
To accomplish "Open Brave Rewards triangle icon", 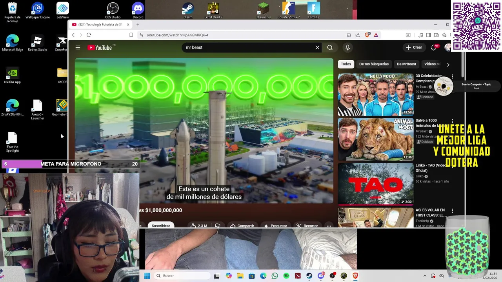I will 376,35.
